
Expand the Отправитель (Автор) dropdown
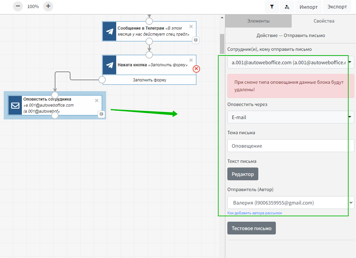click(x=290, y=202)
